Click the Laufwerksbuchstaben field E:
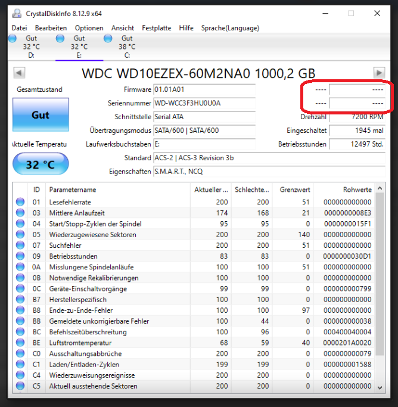This screenshot has height=407, width=398. (204, 144)
